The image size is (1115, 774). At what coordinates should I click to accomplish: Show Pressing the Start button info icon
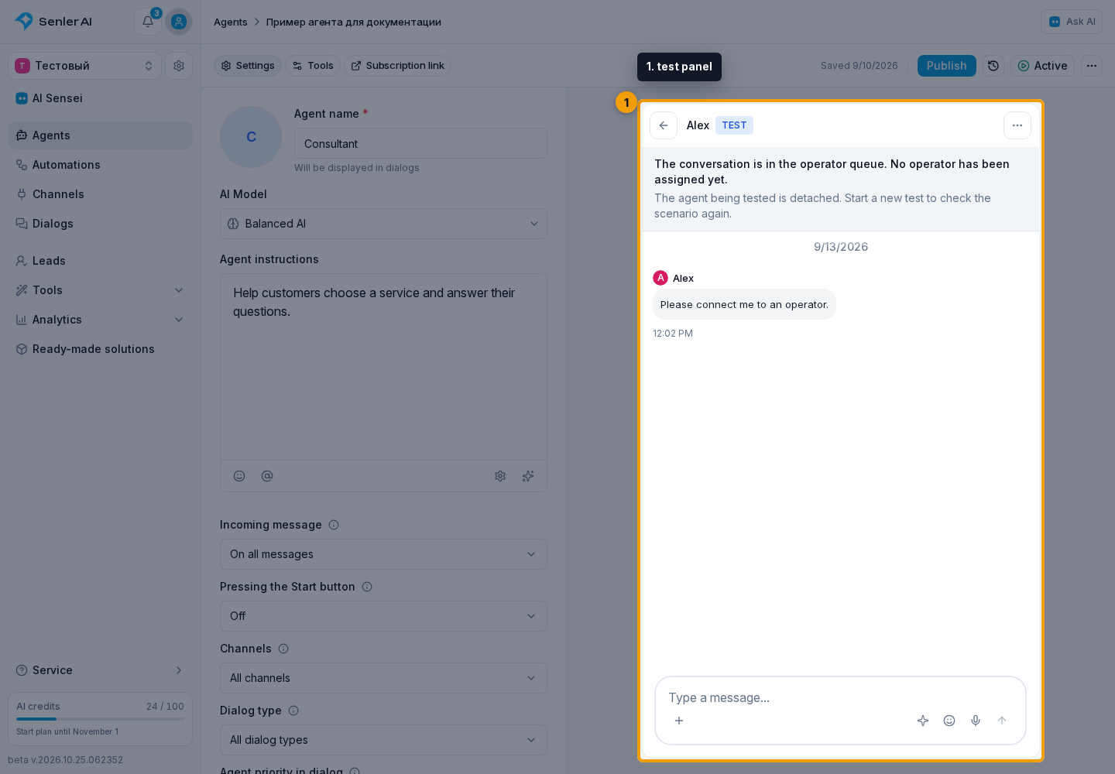pyautogui.click(x=367, y=587)
